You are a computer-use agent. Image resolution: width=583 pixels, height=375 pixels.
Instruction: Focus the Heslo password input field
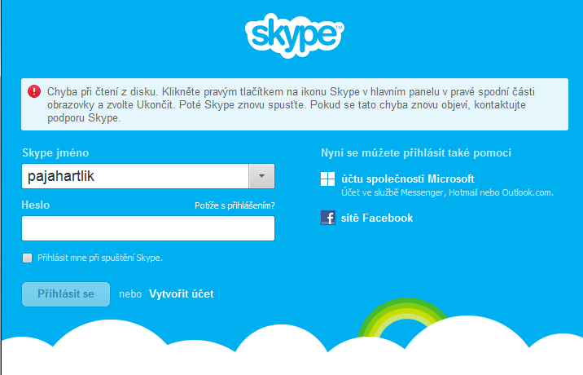pos(148,228)
